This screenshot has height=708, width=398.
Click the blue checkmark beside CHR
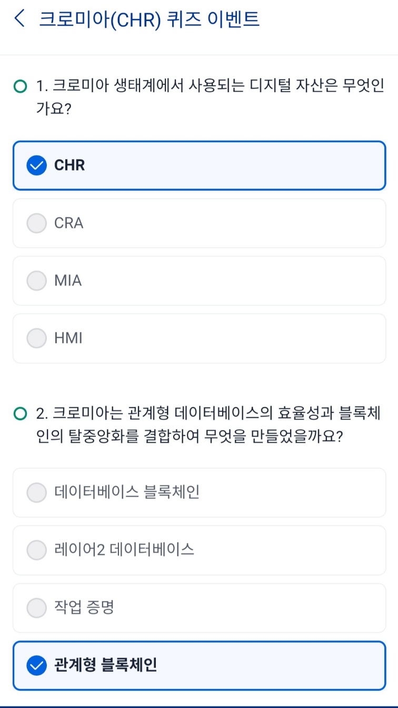pyautogui.click(x=36, y=165)
